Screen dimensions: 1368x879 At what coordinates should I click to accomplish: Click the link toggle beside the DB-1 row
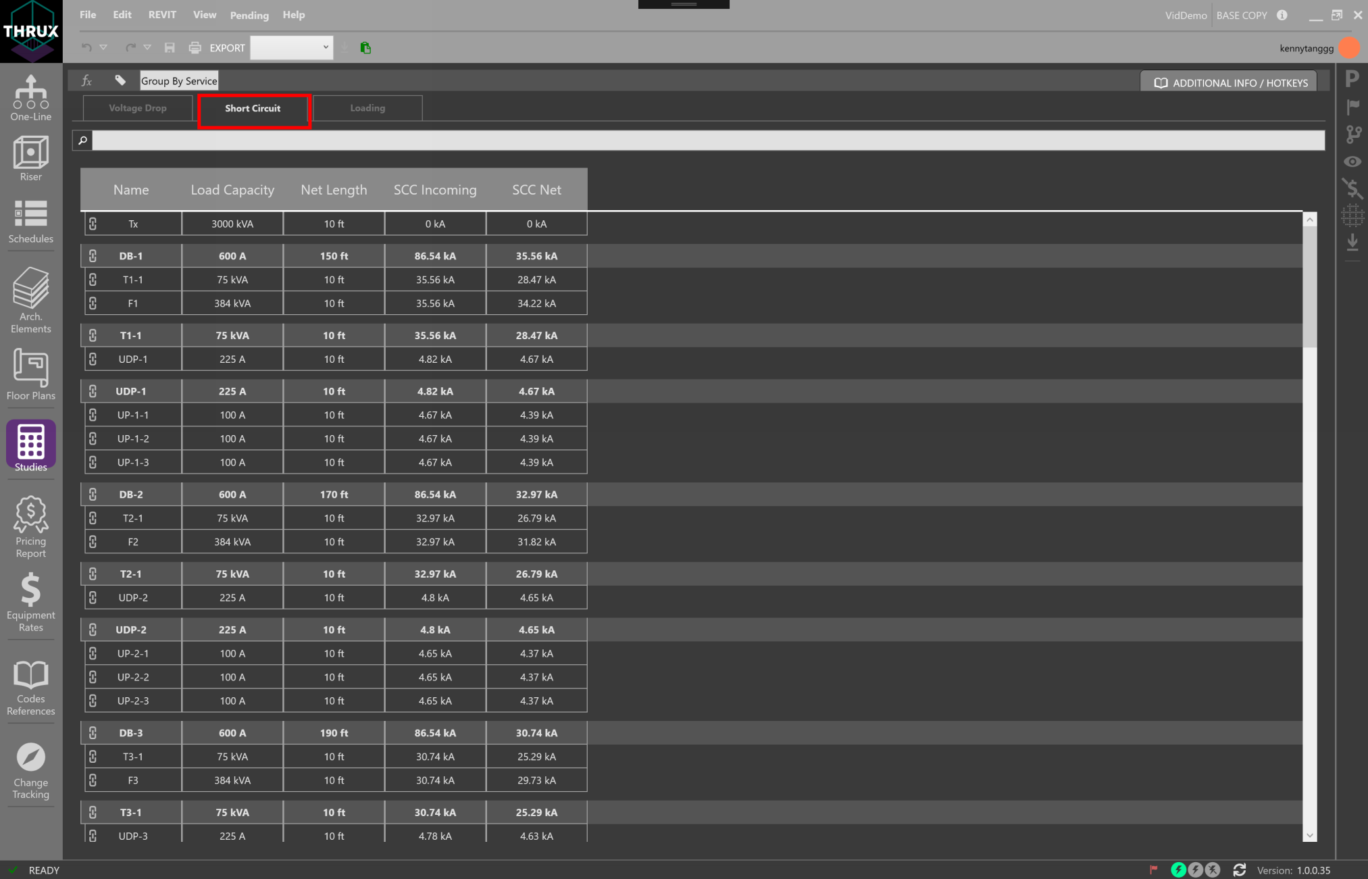93,255
